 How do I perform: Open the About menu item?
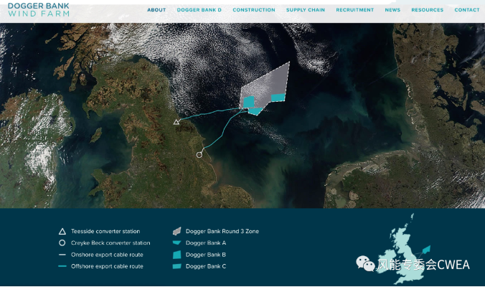pos(156,10)
